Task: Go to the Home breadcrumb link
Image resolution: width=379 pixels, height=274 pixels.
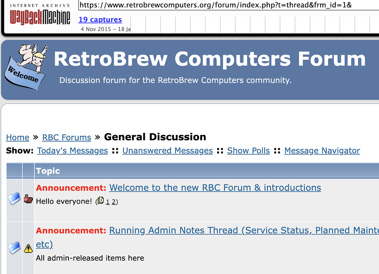Action: click(18, 137)
